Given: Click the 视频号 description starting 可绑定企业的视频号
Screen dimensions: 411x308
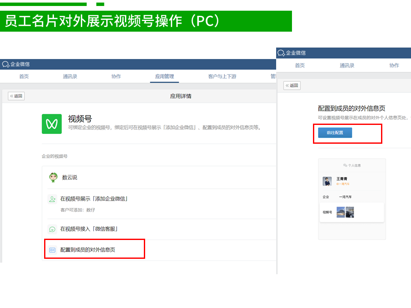Looking at the screenshot, I should point(165,127).
